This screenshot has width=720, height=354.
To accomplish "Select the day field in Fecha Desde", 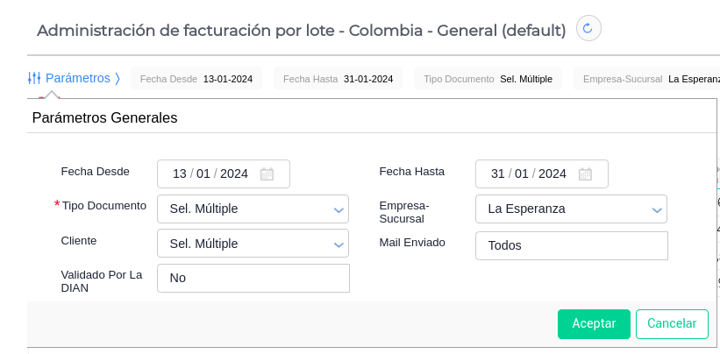I will [180, 174].
